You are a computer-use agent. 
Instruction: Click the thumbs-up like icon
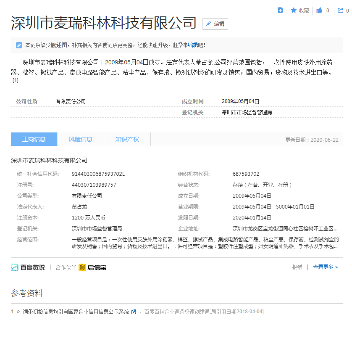coord(319,11)
